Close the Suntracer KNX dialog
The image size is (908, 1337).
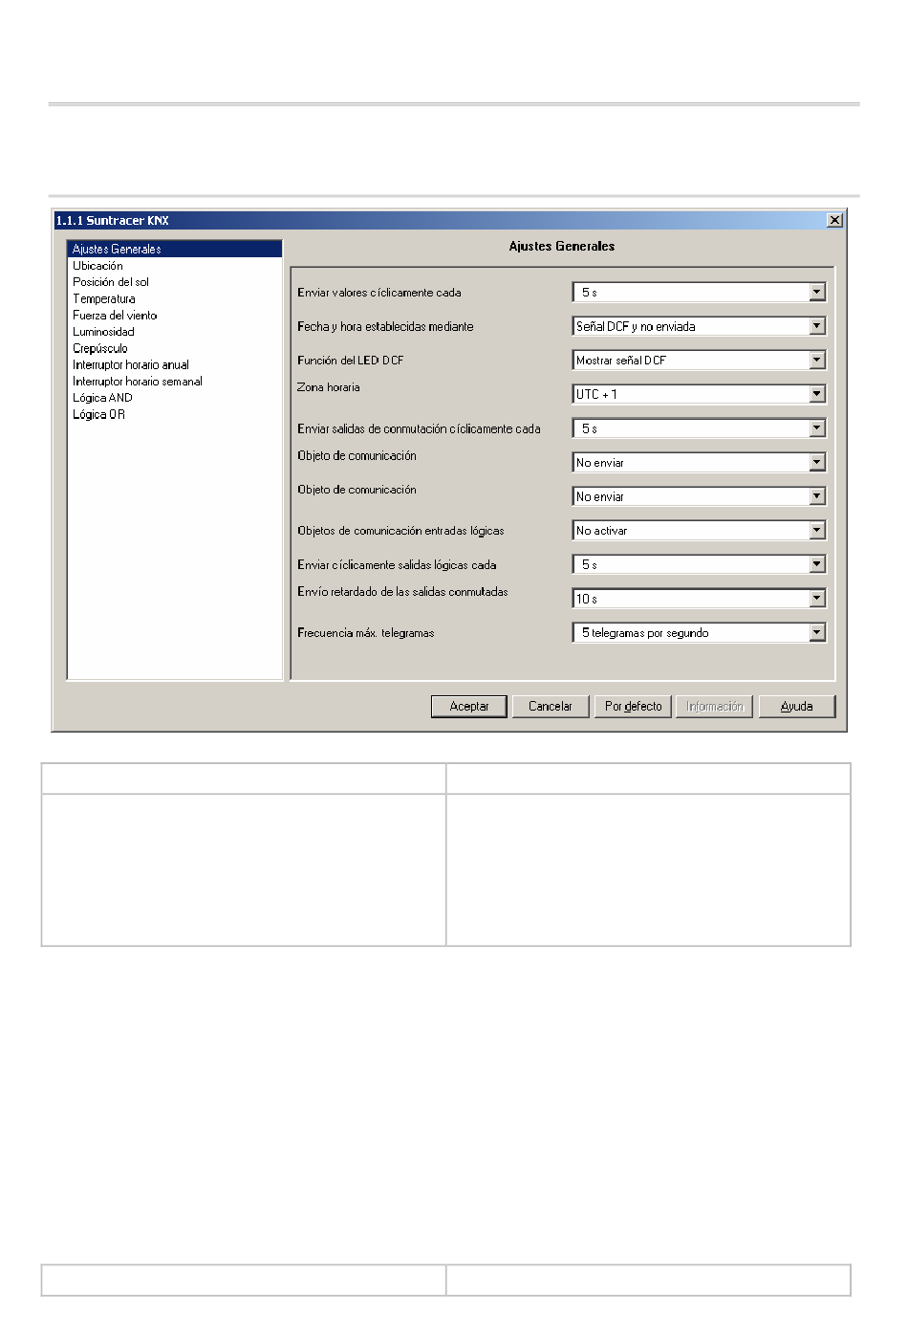(x=834, y=220)
